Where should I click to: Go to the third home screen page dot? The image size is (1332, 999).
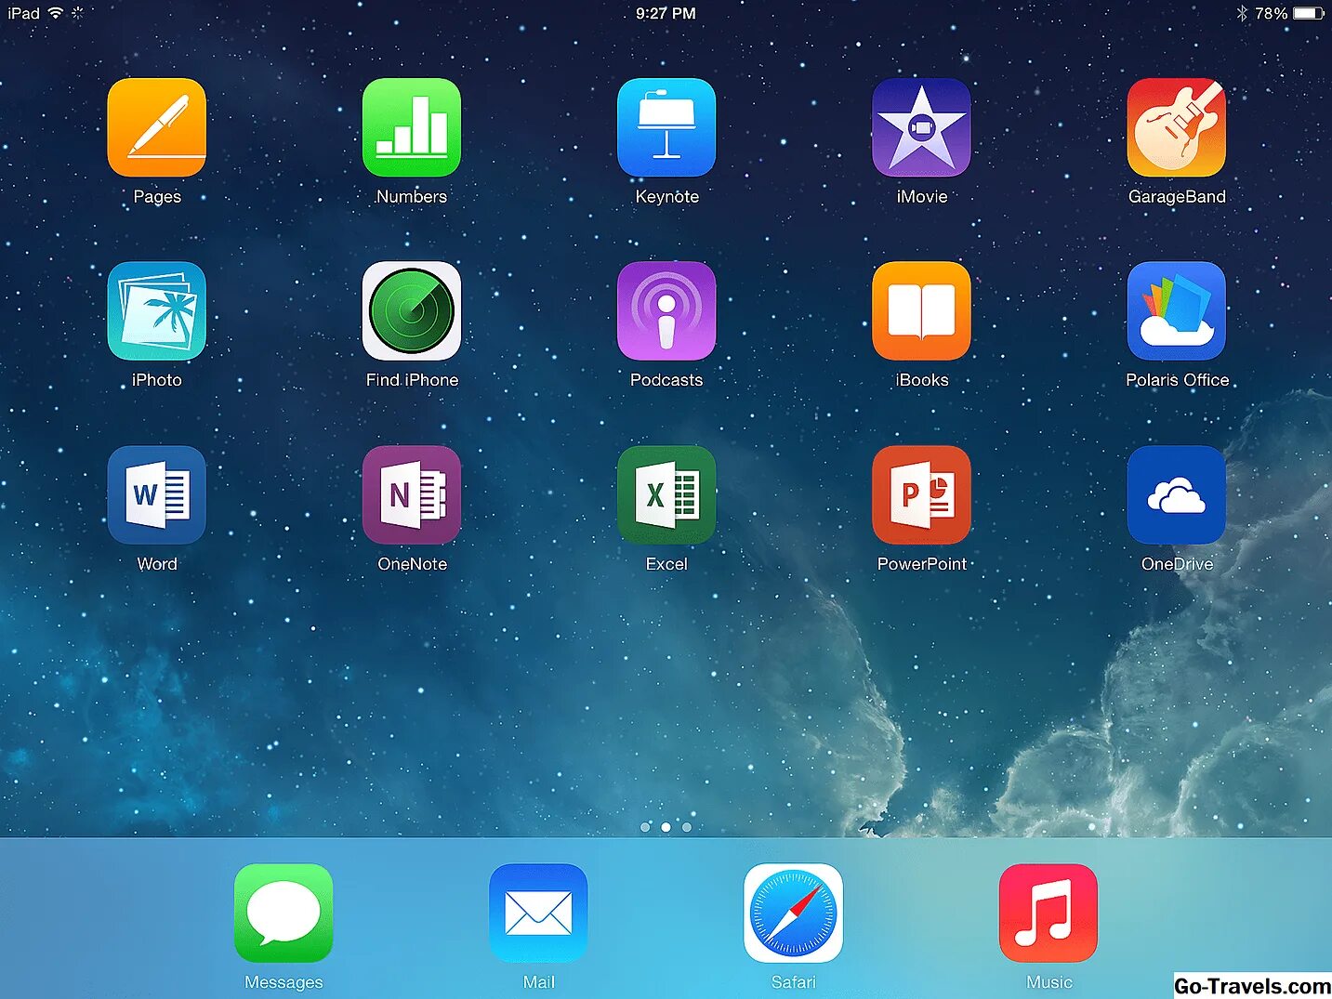(687, 827)
